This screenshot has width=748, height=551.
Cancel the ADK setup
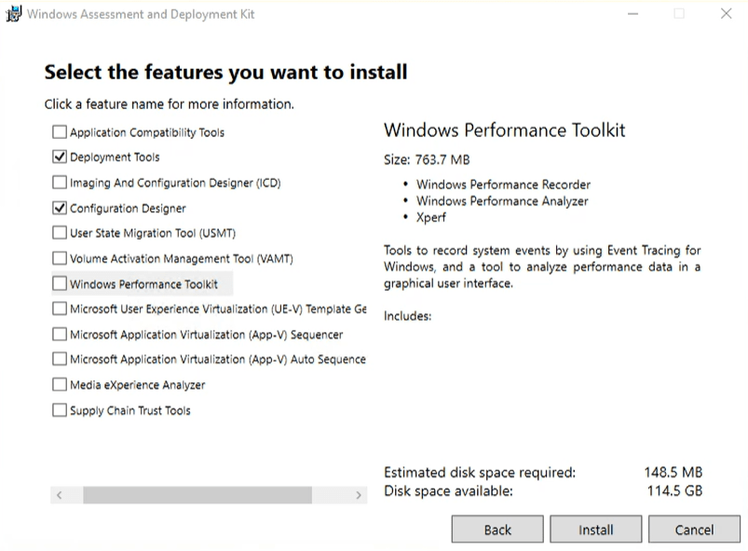click(693, 530)
